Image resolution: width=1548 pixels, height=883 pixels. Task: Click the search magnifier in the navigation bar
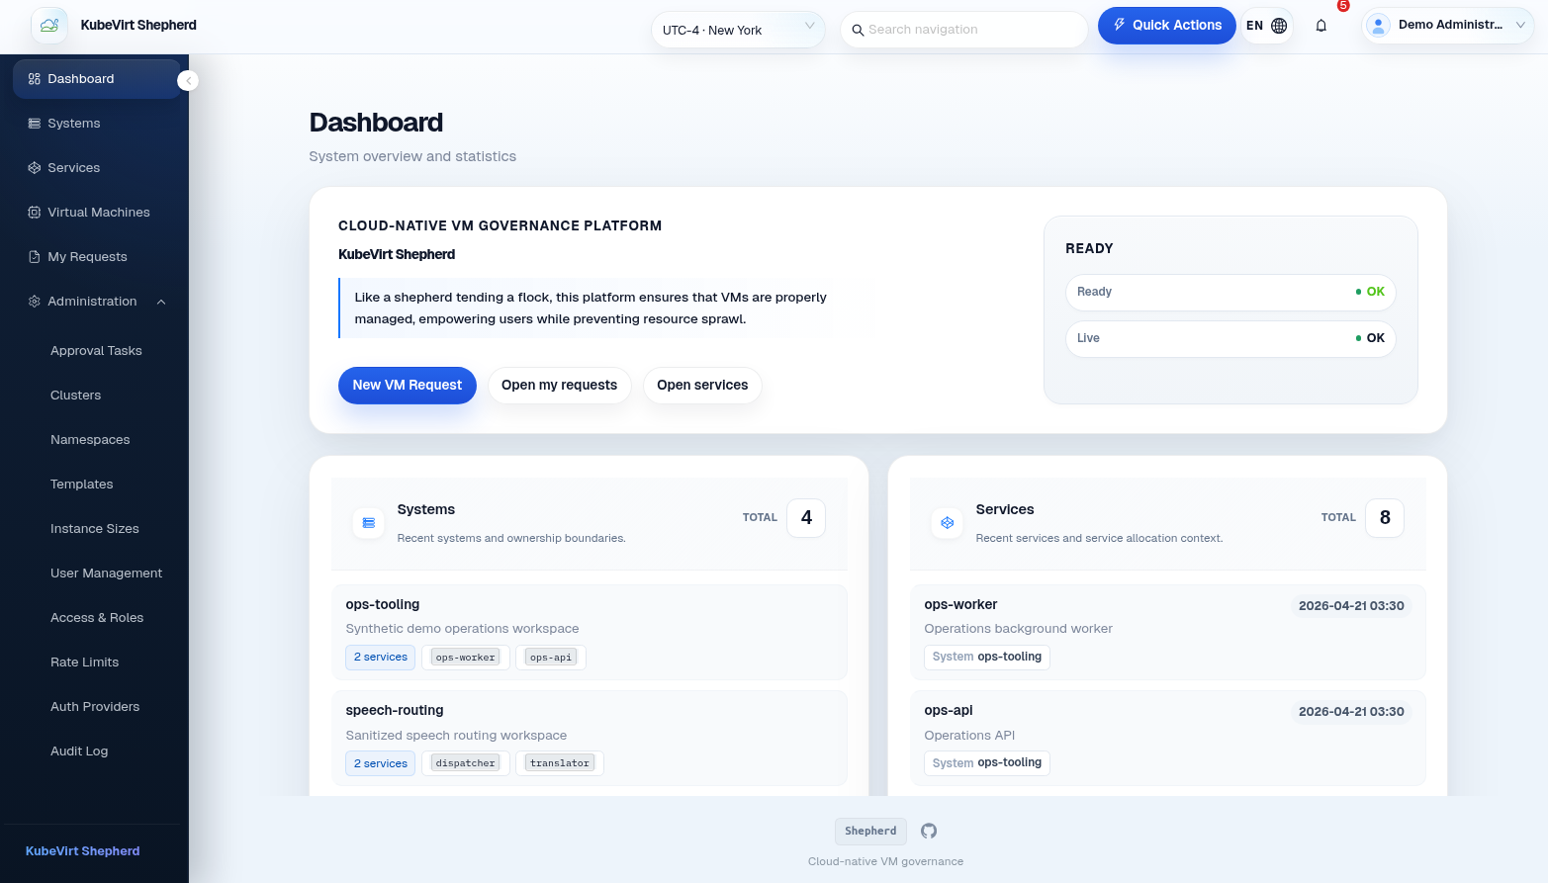tap(859, 30)
